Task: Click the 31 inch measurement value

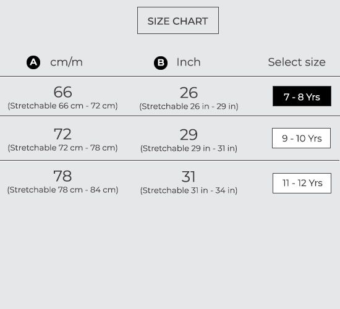Action: (189, 177)
